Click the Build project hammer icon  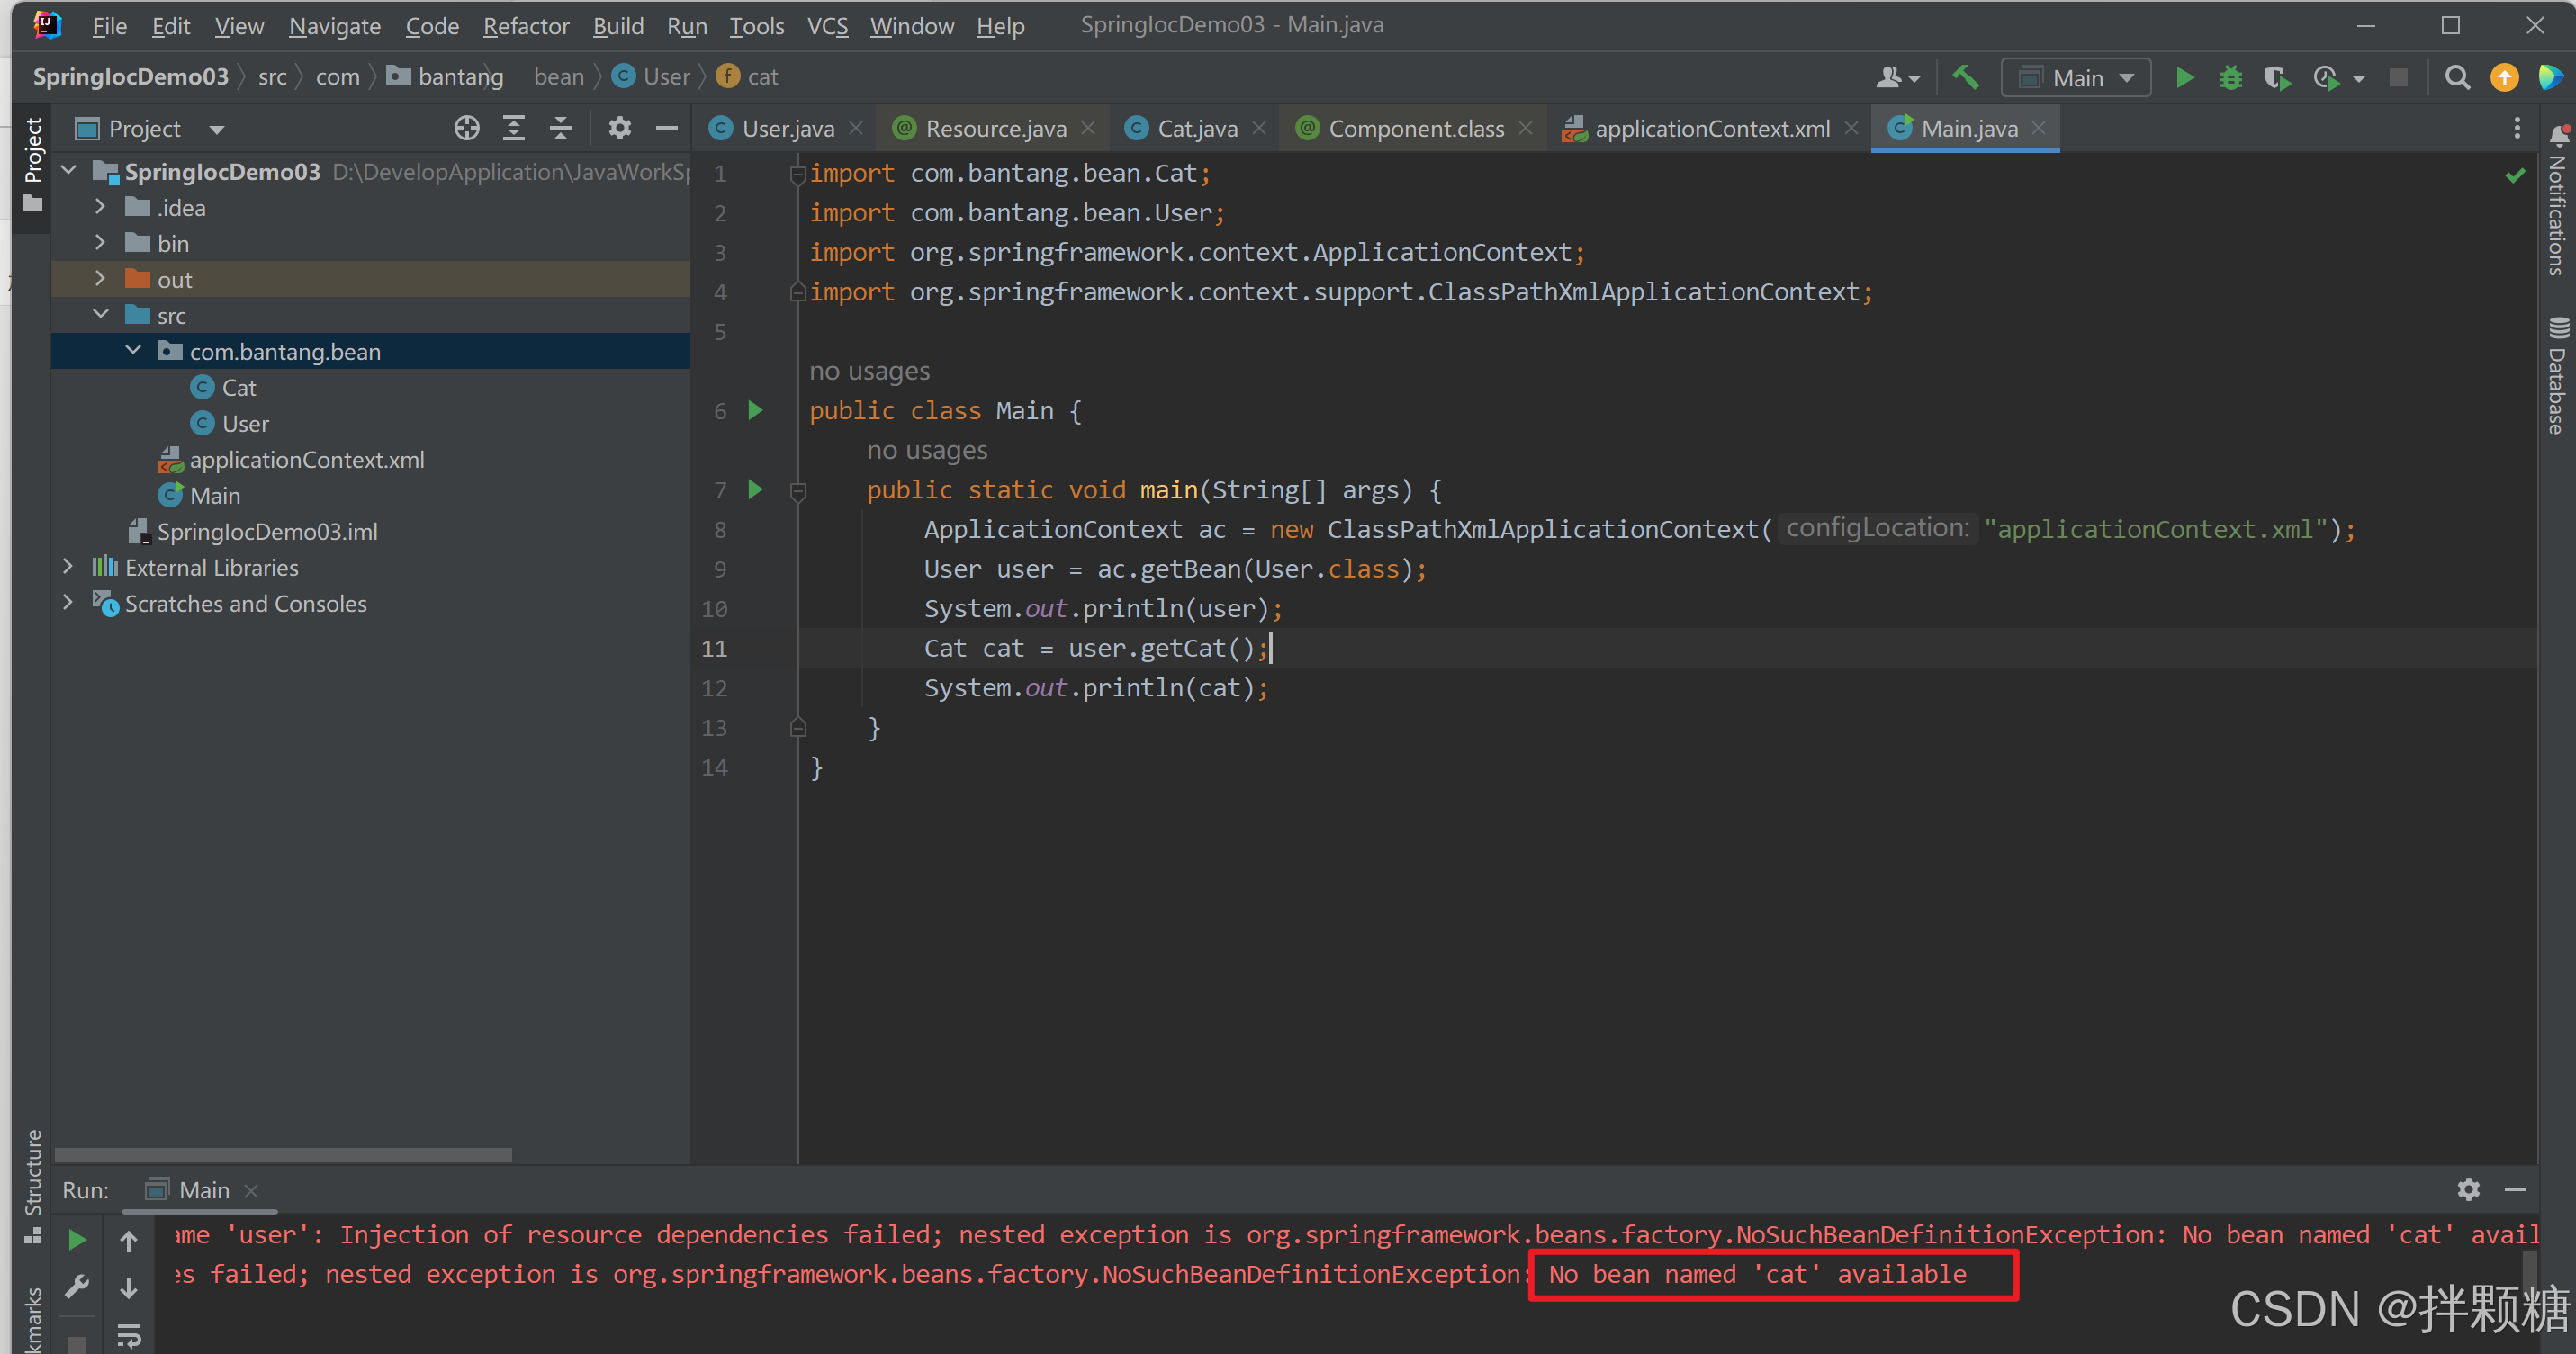click(x=1965, y=78)
